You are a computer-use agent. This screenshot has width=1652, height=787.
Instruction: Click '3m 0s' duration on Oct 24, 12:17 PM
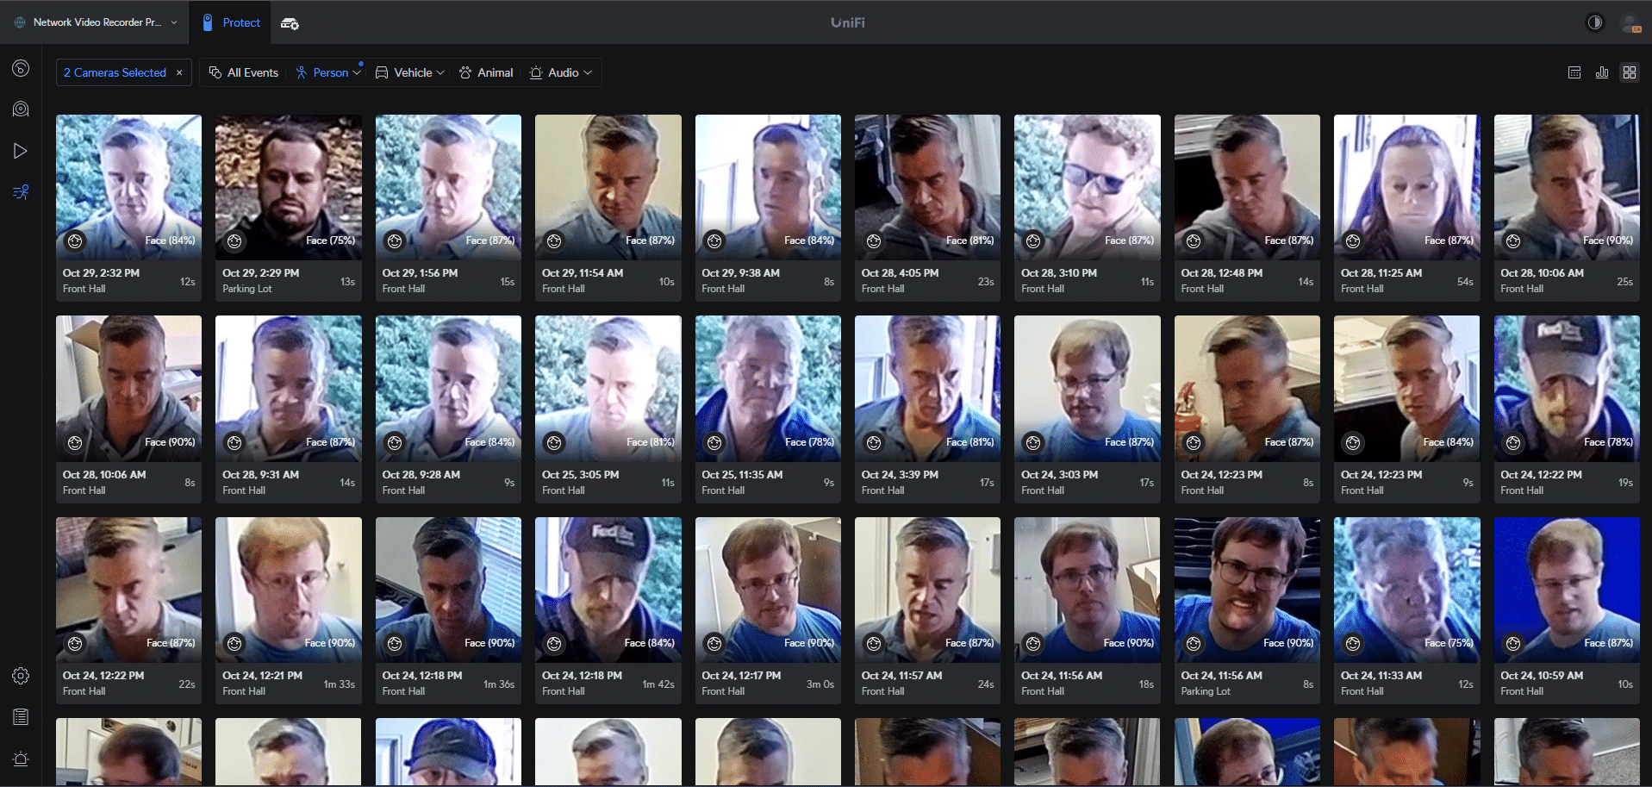click(820, 684)
